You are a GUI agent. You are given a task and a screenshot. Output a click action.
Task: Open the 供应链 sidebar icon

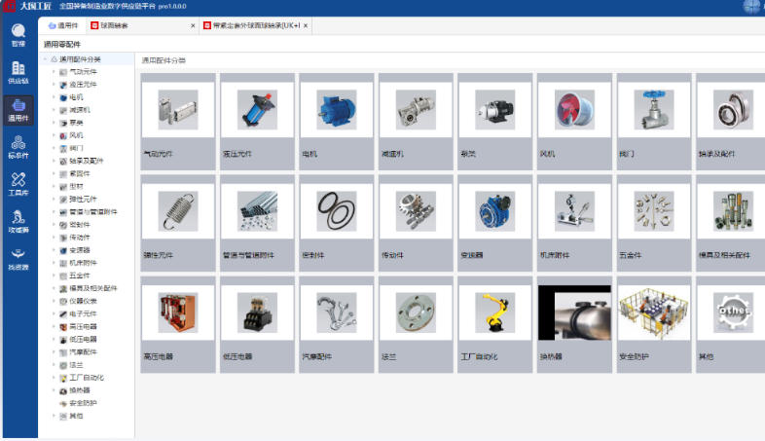pyautogui.click(x=18, y=72)
